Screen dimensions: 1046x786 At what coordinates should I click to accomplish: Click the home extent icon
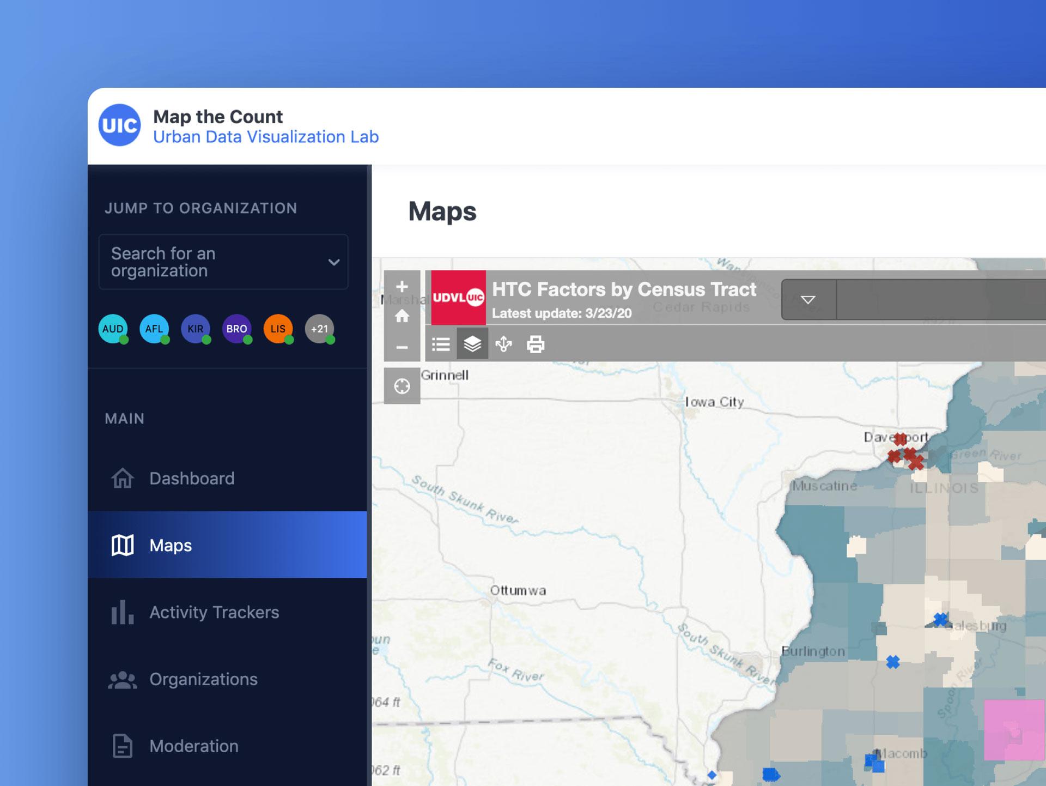click(403, 316)
